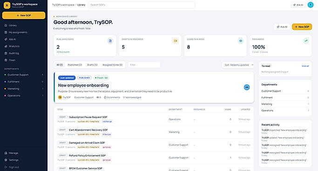Screen dimensions: 318x171
Task: Click the klaviyo tag
Action: (x=107, y=134)
